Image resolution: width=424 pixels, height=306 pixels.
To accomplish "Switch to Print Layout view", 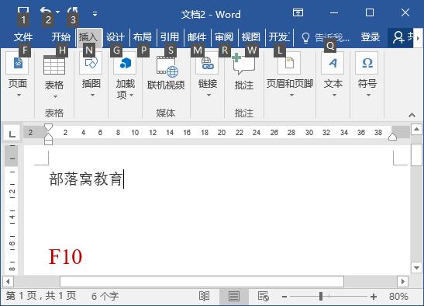I will click(234, 296).
